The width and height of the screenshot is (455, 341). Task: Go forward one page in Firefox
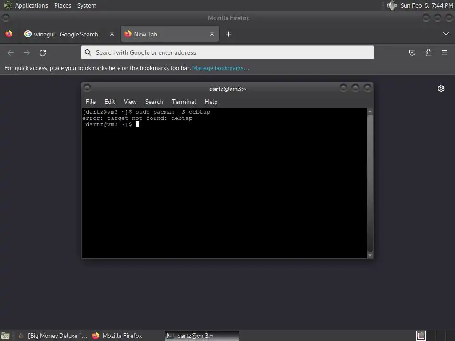pos(26,52)
